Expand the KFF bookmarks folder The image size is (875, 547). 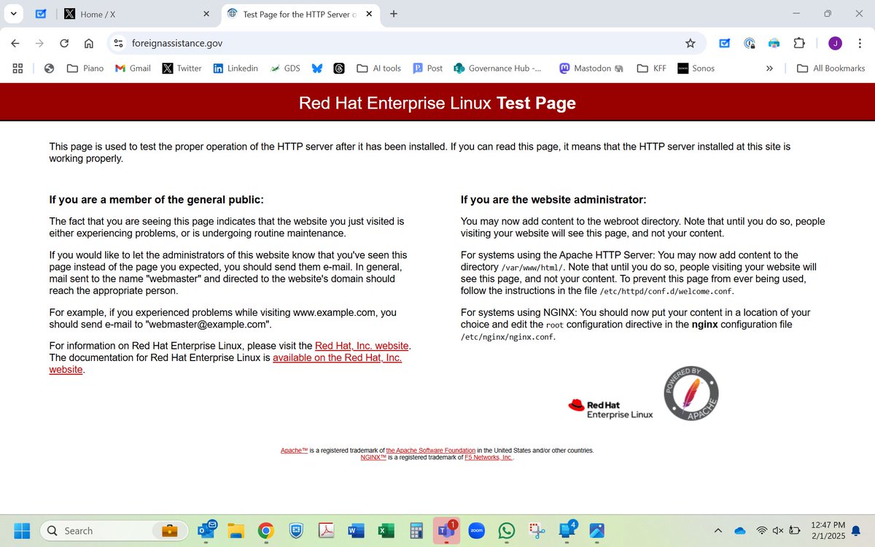click(x=651, y=68)
